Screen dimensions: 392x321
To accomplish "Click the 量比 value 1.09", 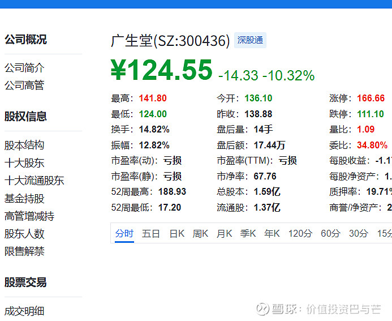I will click(x=366, y=130).
